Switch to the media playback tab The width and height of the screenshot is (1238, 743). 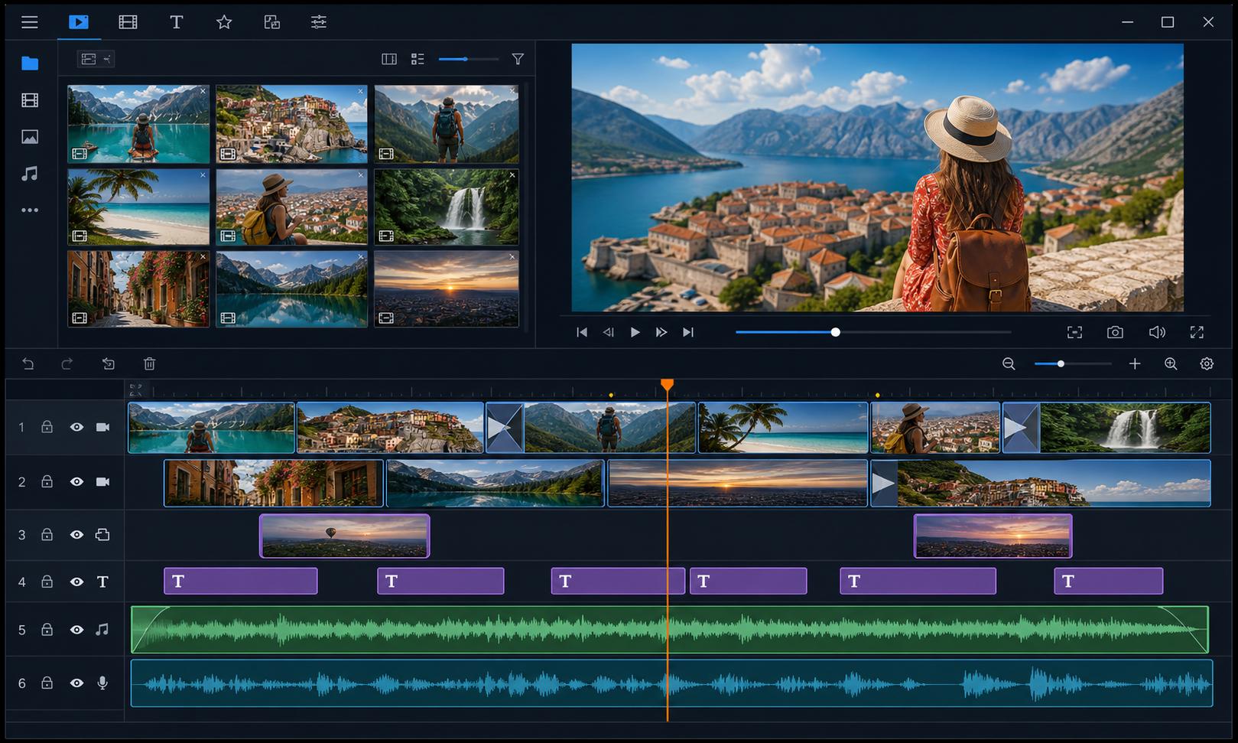coord(79,22)
